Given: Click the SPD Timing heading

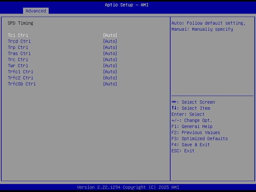Looking at the screenshot, I should [x=20, y=23].
